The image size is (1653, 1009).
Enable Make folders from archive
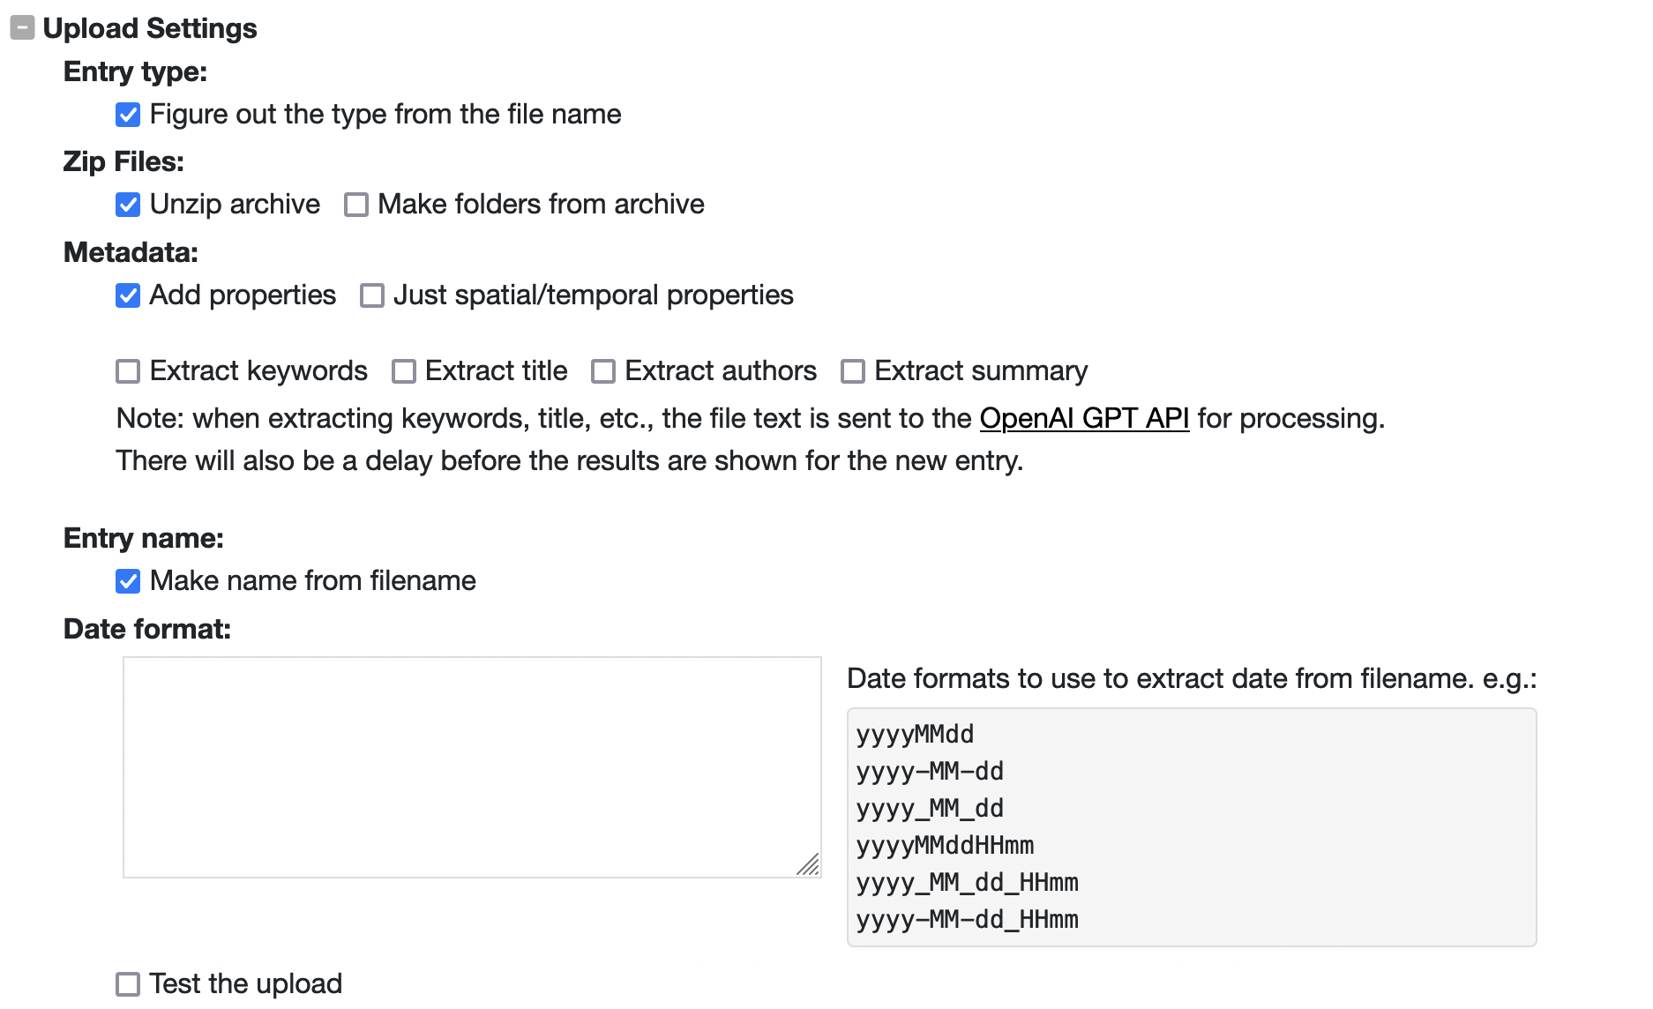coord(356,205)
